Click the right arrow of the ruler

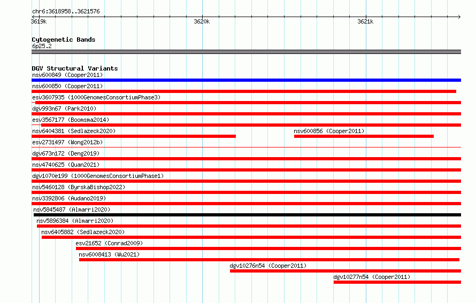(x=459, y=17)
